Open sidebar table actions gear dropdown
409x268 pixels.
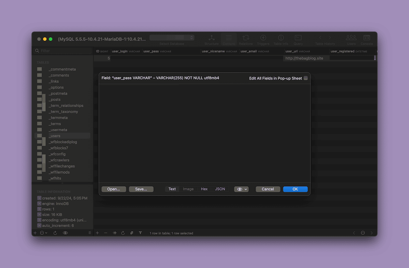tap(43, 233)
